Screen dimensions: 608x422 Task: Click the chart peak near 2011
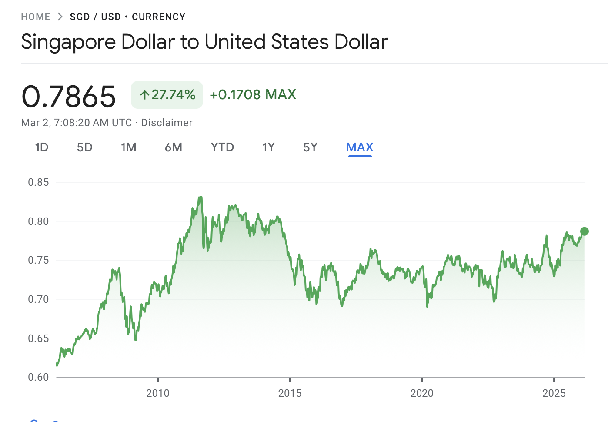point(200,197)
